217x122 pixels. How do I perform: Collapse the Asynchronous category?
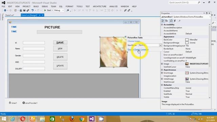(x=162, y=70)
